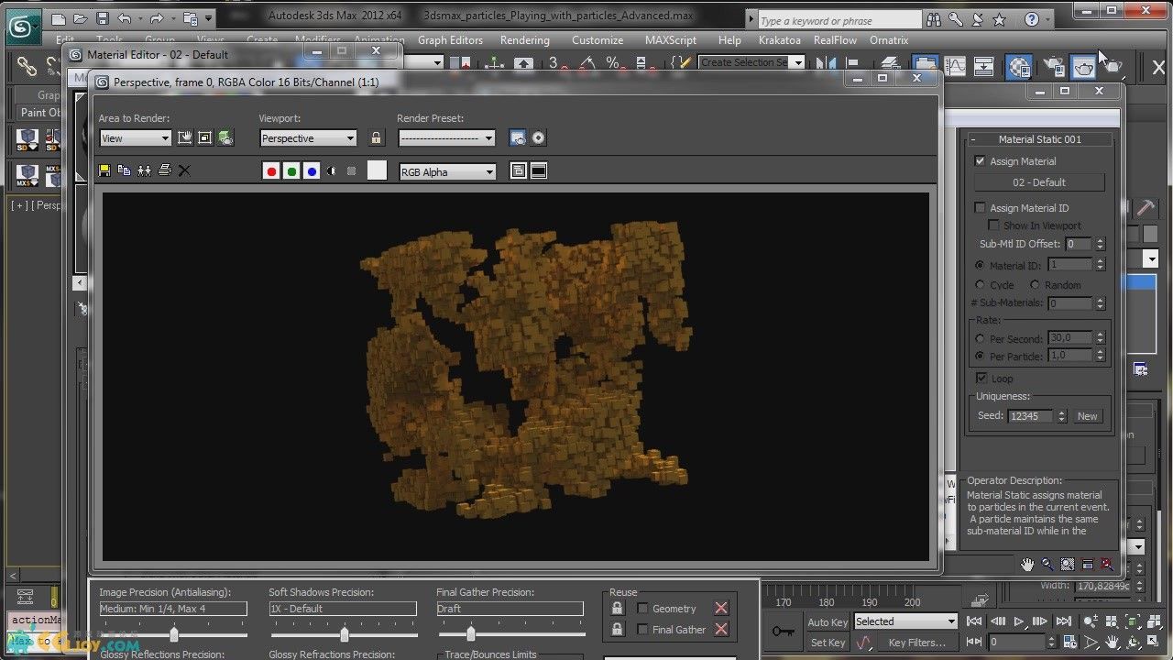Enable the green channel button
The width and height of the screenshot is (1173, 660).
click(x=291, y=170)
